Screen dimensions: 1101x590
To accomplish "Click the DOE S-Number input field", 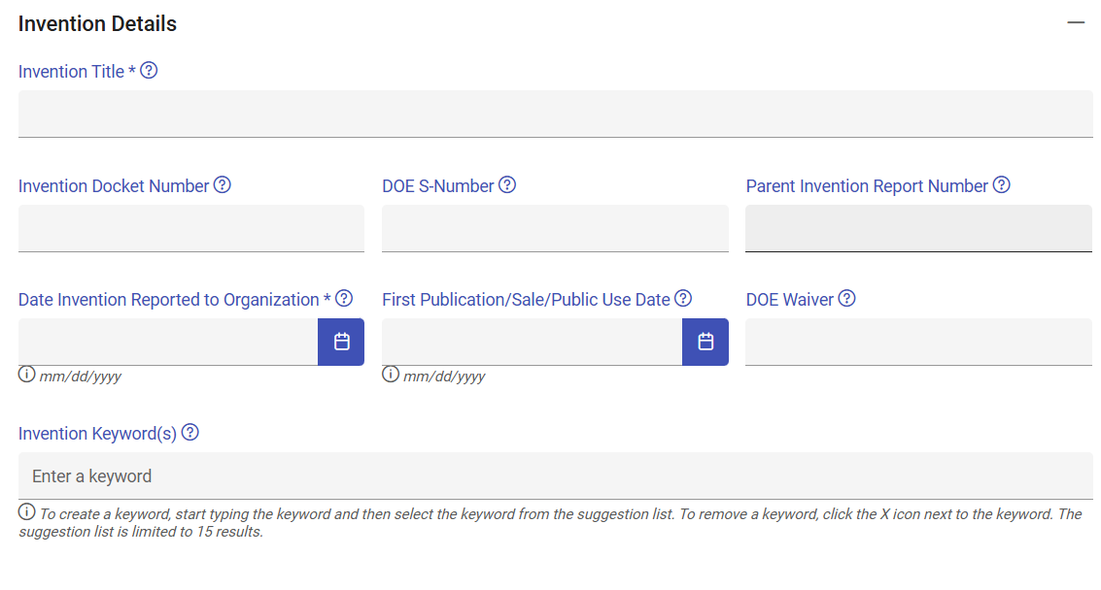I will click(555, 228).
